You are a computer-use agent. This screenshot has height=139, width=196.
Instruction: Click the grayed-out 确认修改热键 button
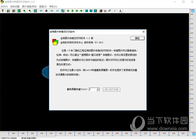click(112, 89)
